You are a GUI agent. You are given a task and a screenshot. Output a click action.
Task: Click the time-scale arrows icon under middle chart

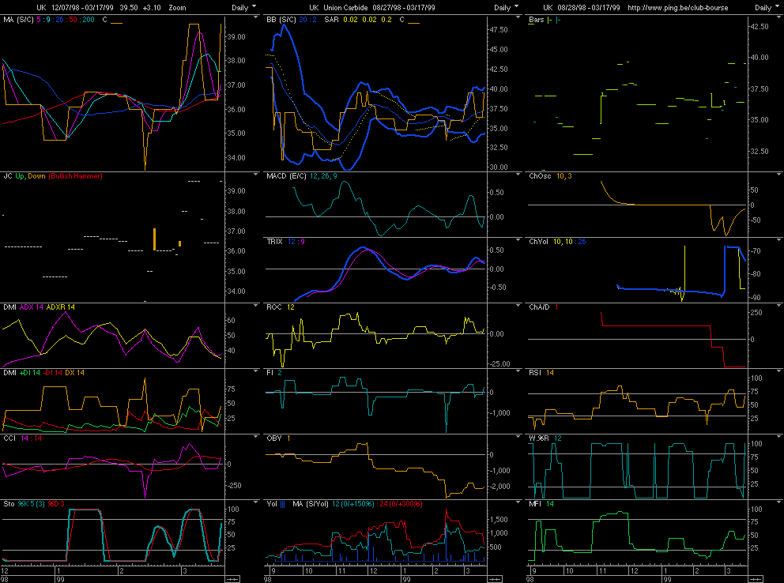pos(495,579)
